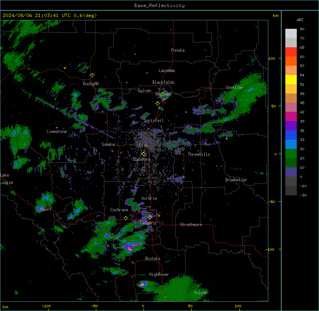Pick the magenta 42–39 dBZ legend swatch
This screenshot has height=311, width=319.
point(291,116)
